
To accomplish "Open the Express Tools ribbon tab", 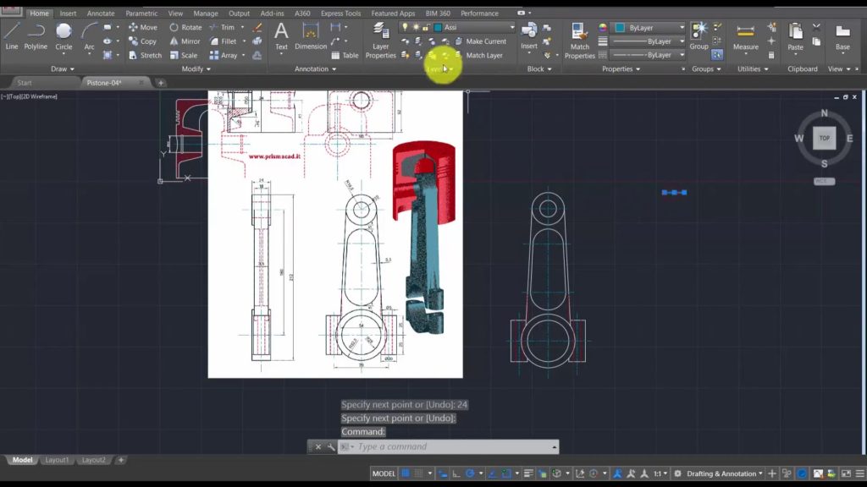I will coord(340,14).
